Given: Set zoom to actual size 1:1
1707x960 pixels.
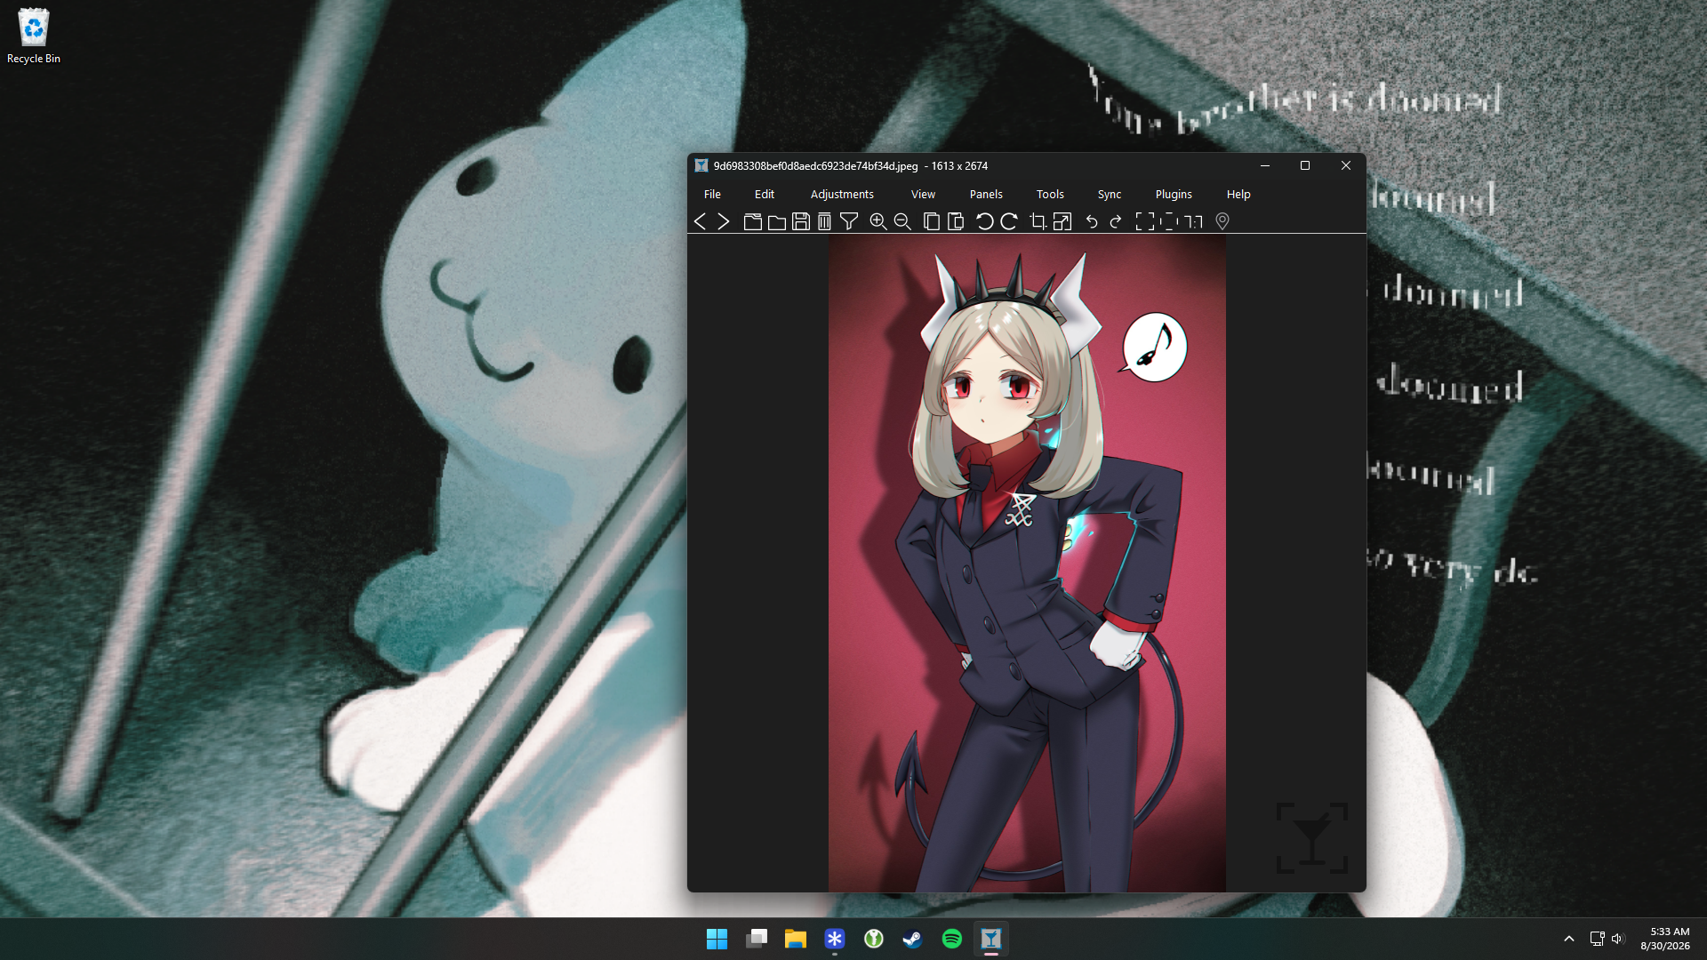Looking at the screenshot, I should [1194, 221].
